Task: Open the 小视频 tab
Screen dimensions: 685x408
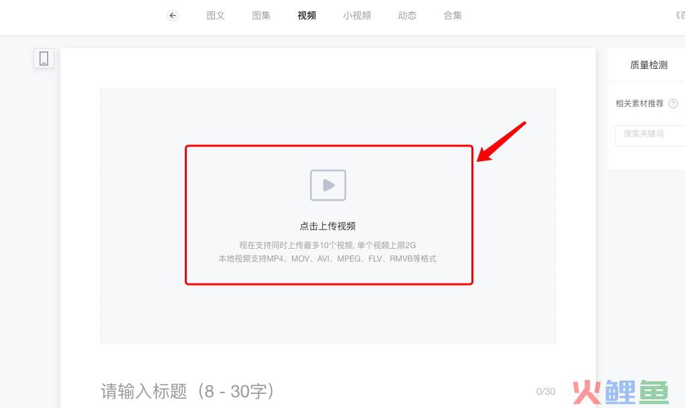Action: [x=357, y=15]
